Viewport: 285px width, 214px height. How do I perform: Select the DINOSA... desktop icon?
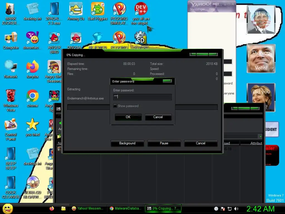click(x=76, y=41)
